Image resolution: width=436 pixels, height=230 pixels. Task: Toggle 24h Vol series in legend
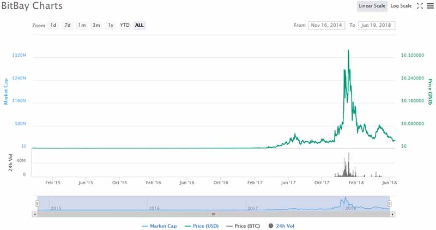pos(281,226)
